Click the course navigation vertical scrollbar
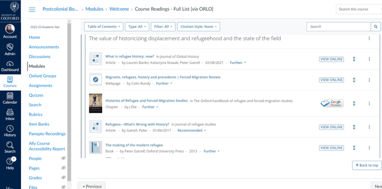The width and height of the screenshot is (382, 189). coord(69,102)
